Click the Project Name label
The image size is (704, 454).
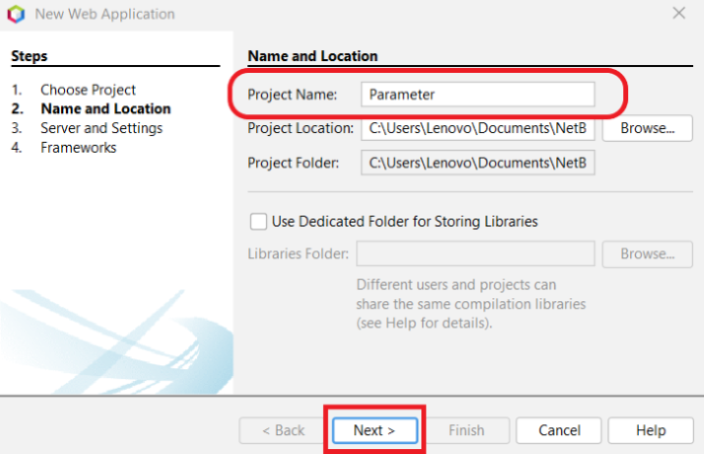tap(292, 95)
